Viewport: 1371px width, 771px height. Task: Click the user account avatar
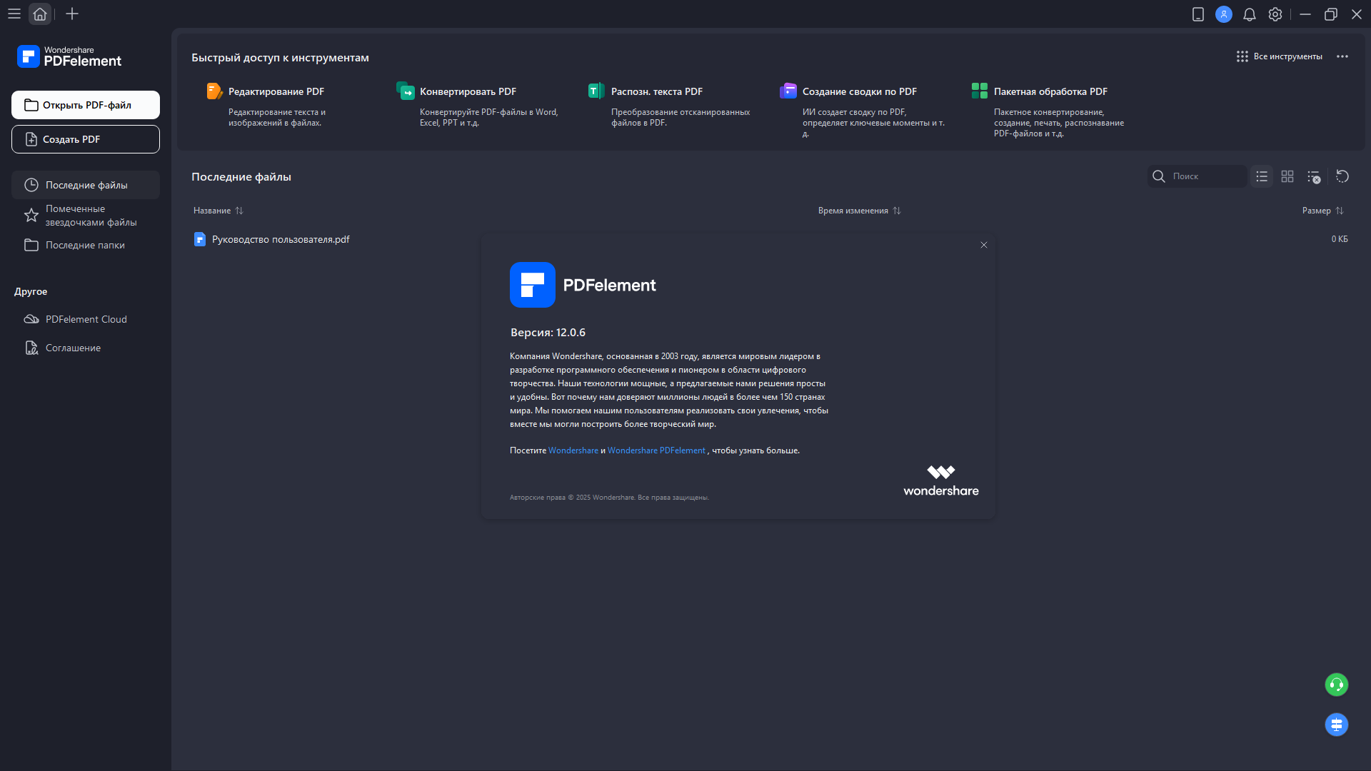click(x=1223, y=14)
